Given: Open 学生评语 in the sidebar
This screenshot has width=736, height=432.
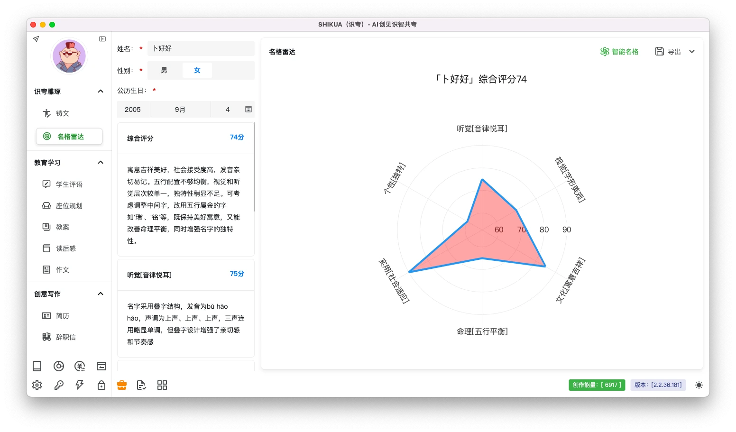Looking at the screenshot, I should 69,184.
